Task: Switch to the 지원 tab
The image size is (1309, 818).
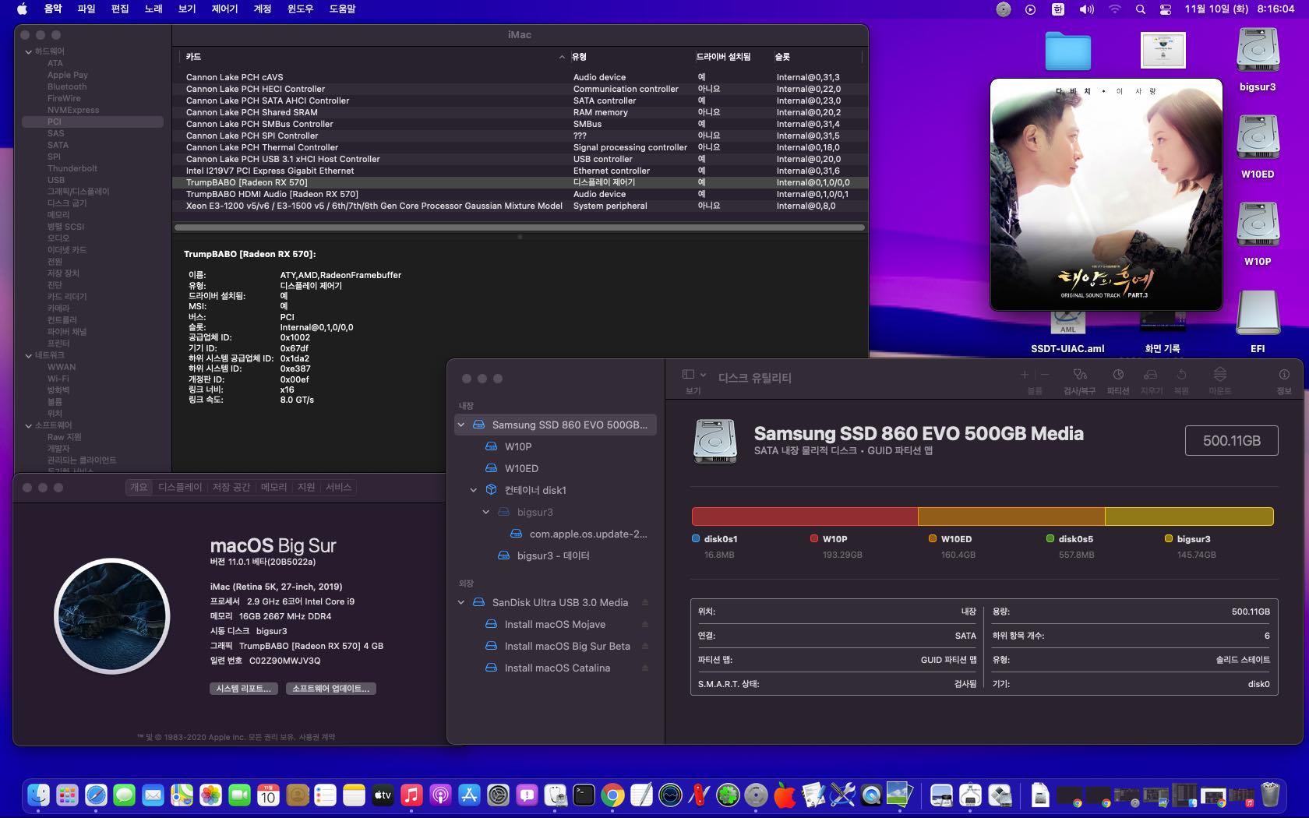Action: click(x=306, y=487)
